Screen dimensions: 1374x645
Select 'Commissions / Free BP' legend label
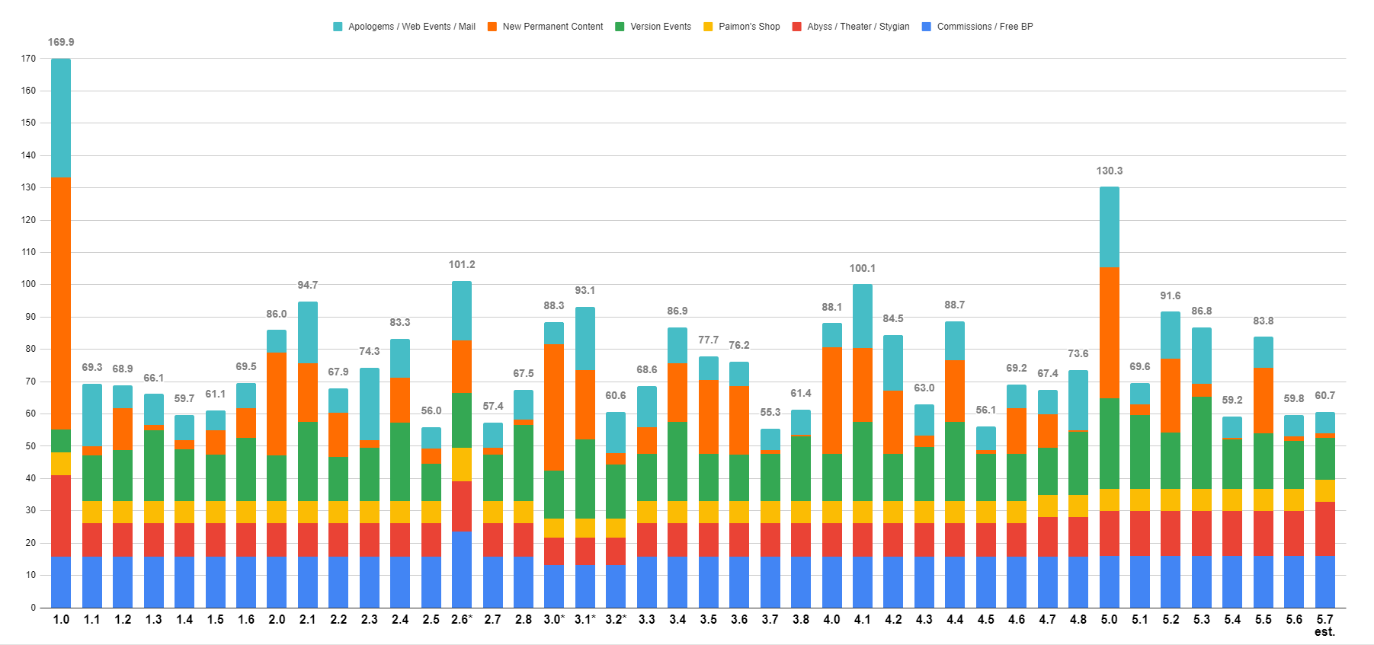(985, 27)
